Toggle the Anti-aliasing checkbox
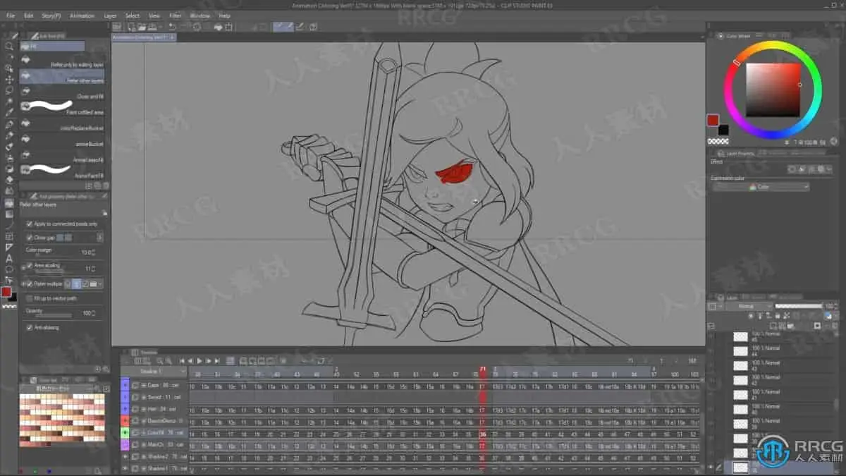Image resolution: width=846 pixels, height=476 pixels. coord(29,327)
